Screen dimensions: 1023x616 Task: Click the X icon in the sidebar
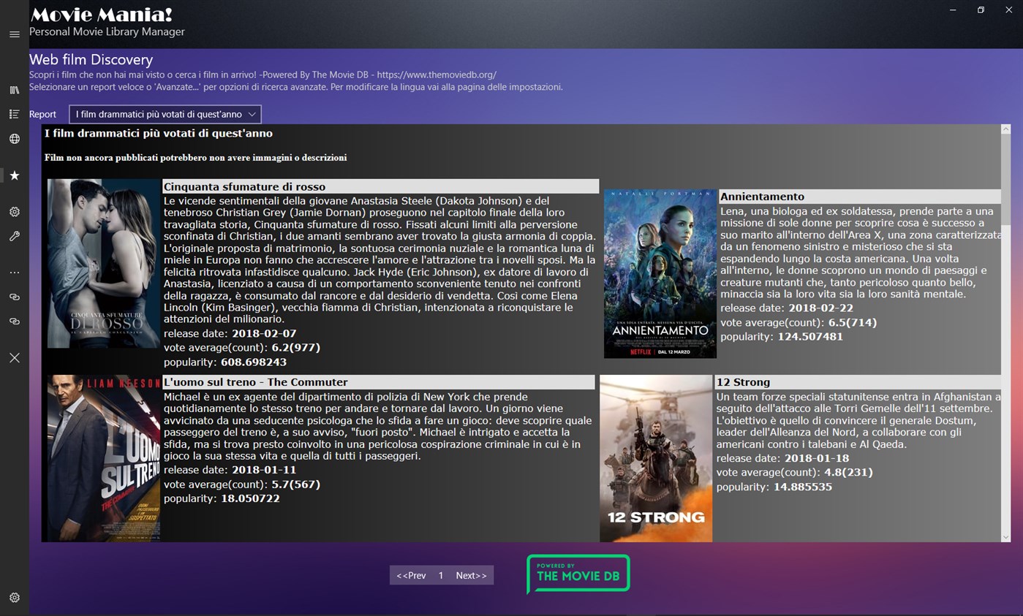tap(14, 357)
